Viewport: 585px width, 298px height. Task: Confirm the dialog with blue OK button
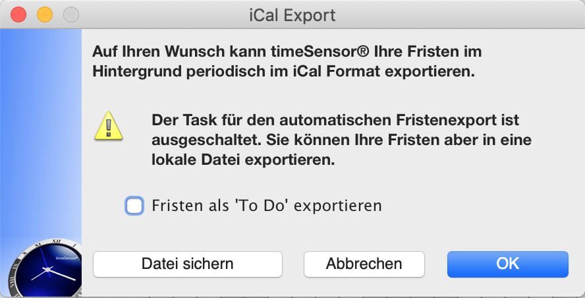pyautogui.click(x=508, y=264)
